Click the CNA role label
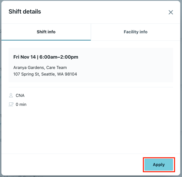182x177 pixels. point(20,95)
